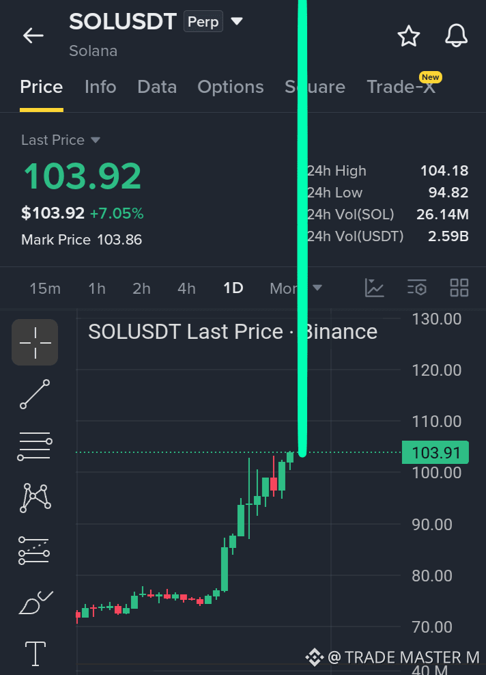486x675 pixels.
Task: Select the 1h timeframe
Action: pos(97,288)
